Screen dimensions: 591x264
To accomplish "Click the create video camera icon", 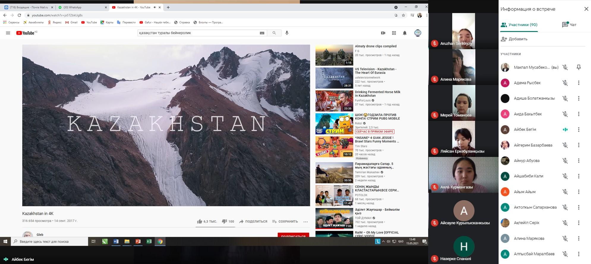I will pyautogui.click(x=383, y=33).
